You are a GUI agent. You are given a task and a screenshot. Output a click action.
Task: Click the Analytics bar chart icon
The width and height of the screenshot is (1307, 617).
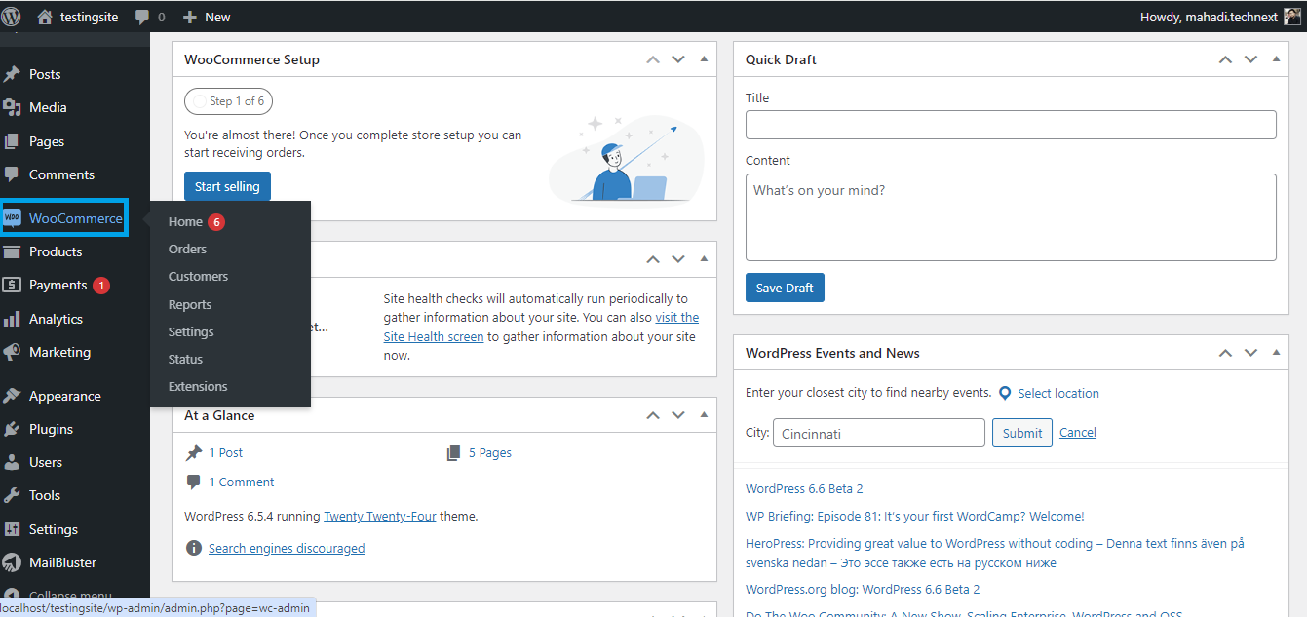[13, 319]
